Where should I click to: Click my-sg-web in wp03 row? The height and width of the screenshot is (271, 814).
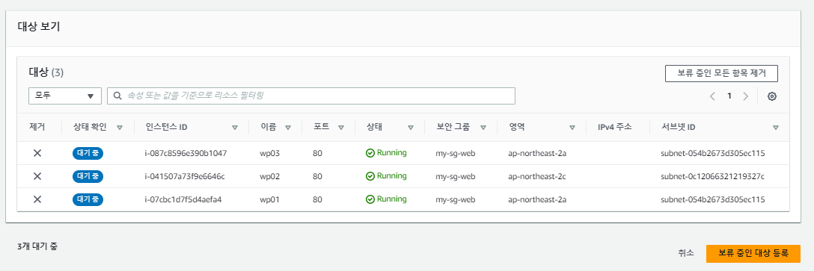(x=456, y=153)
